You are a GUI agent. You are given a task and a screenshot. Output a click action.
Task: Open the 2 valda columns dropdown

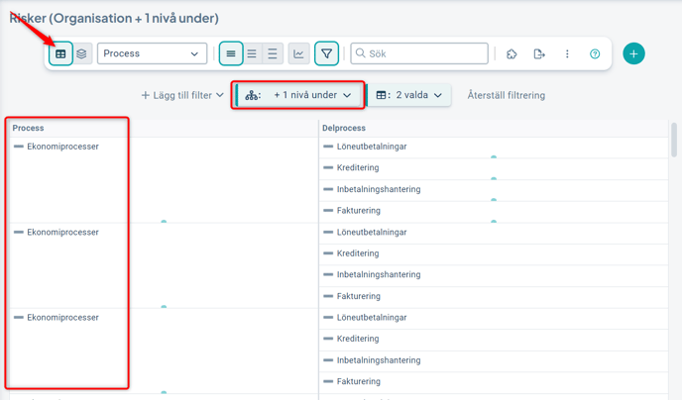point(409,95)
